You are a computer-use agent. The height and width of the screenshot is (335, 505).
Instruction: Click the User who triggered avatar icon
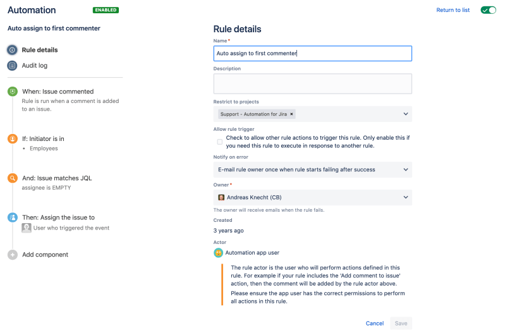tap(27, 228)
